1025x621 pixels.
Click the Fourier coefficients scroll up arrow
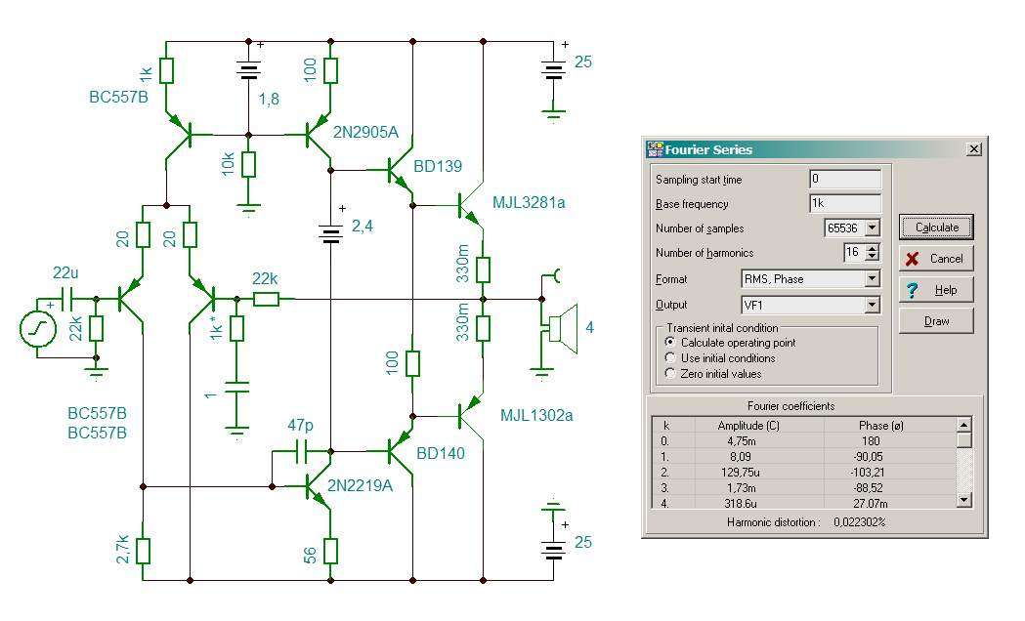963,425
